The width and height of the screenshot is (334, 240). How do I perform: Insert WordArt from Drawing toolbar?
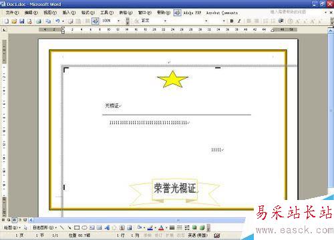pos(107,227)
